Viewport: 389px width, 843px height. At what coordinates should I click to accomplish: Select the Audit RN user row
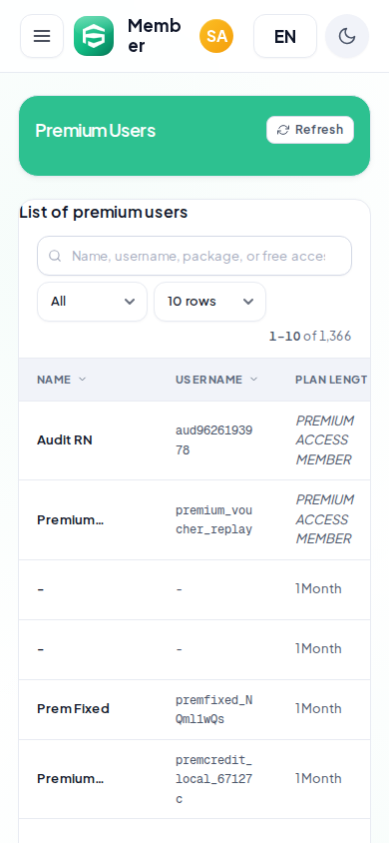click(x=194, y=440)
